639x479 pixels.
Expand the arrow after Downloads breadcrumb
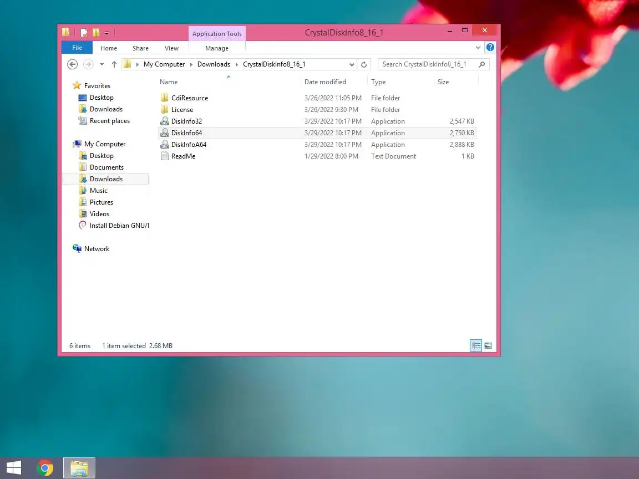tap(236, 64)
